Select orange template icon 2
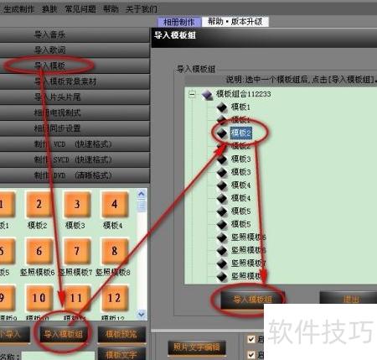 click(39, 205)
